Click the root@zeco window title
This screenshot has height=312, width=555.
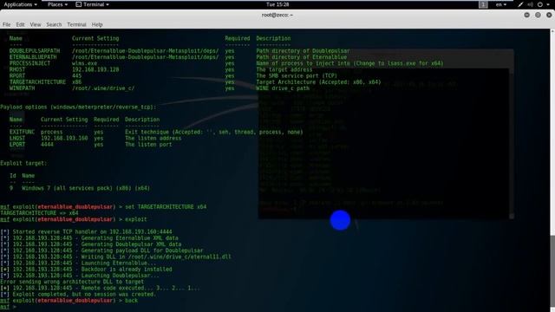[277, 15]
